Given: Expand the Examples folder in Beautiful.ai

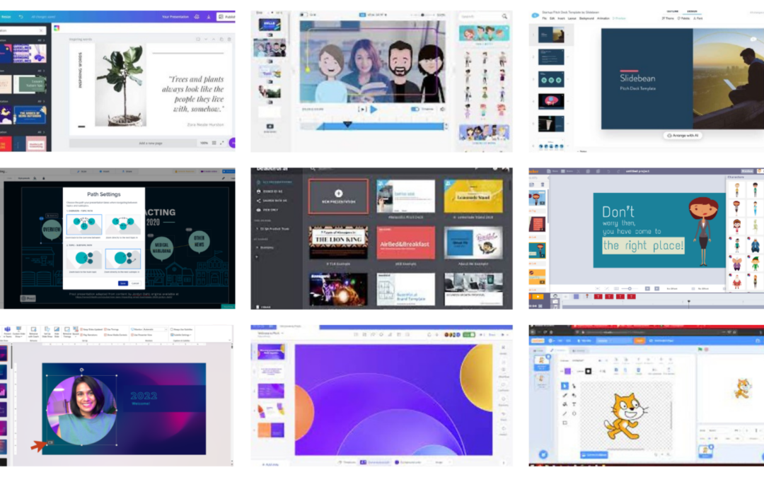Looking at the screenshot, I should 265,247.
